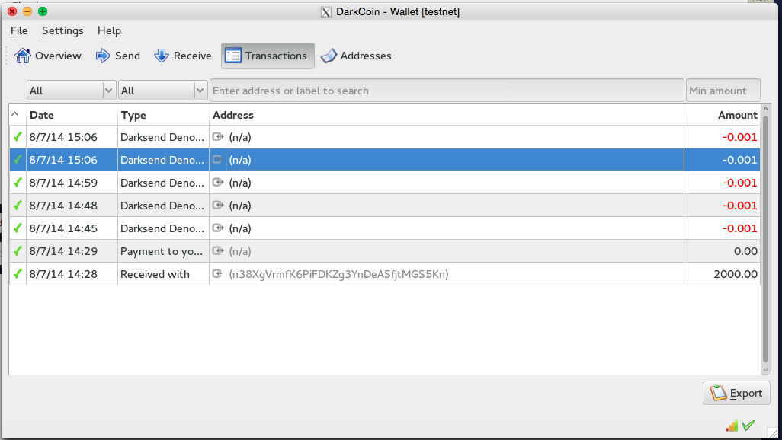Click the Transactions list icon

(233, 56)
